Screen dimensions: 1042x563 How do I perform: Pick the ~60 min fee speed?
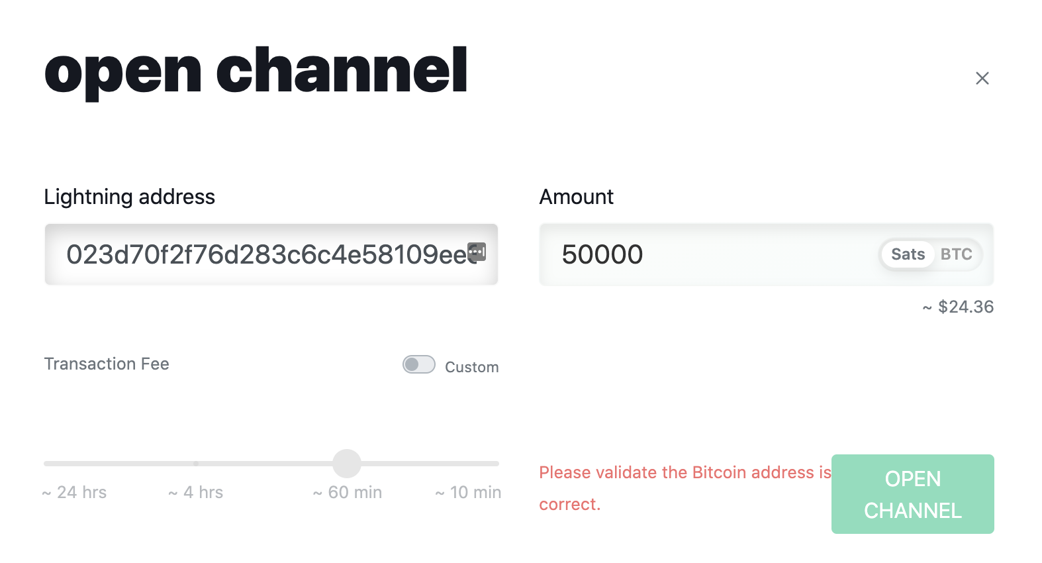coord(347,492)
